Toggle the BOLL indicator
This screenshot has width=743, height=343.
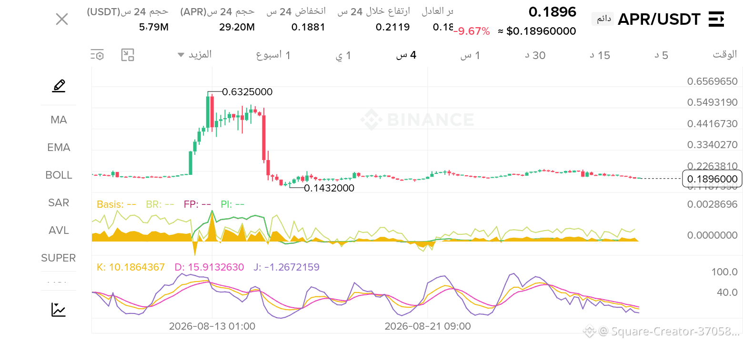click(59, 175)
